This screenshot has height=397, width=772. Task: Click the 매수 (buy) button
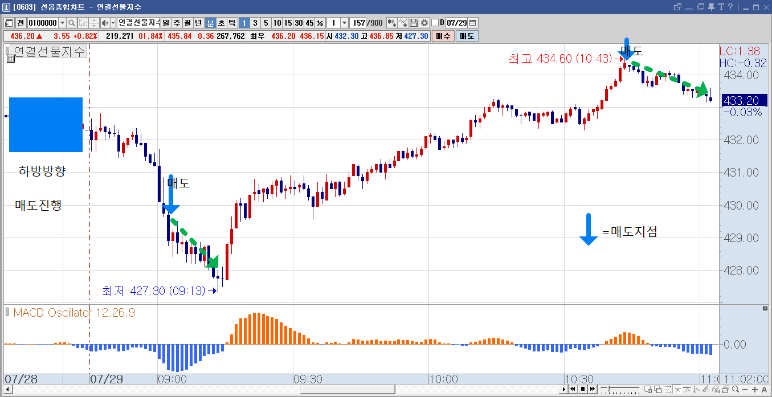(x=443, y=36)
